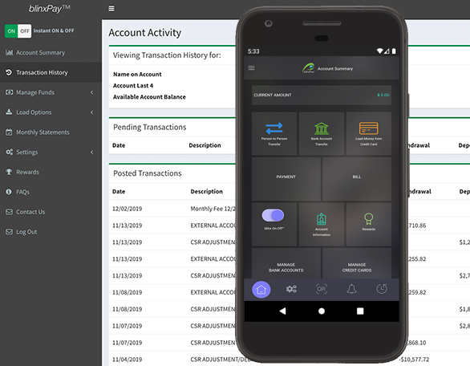
Task: Tap the QR code scanner tab
Action: [x=322, y=289]
